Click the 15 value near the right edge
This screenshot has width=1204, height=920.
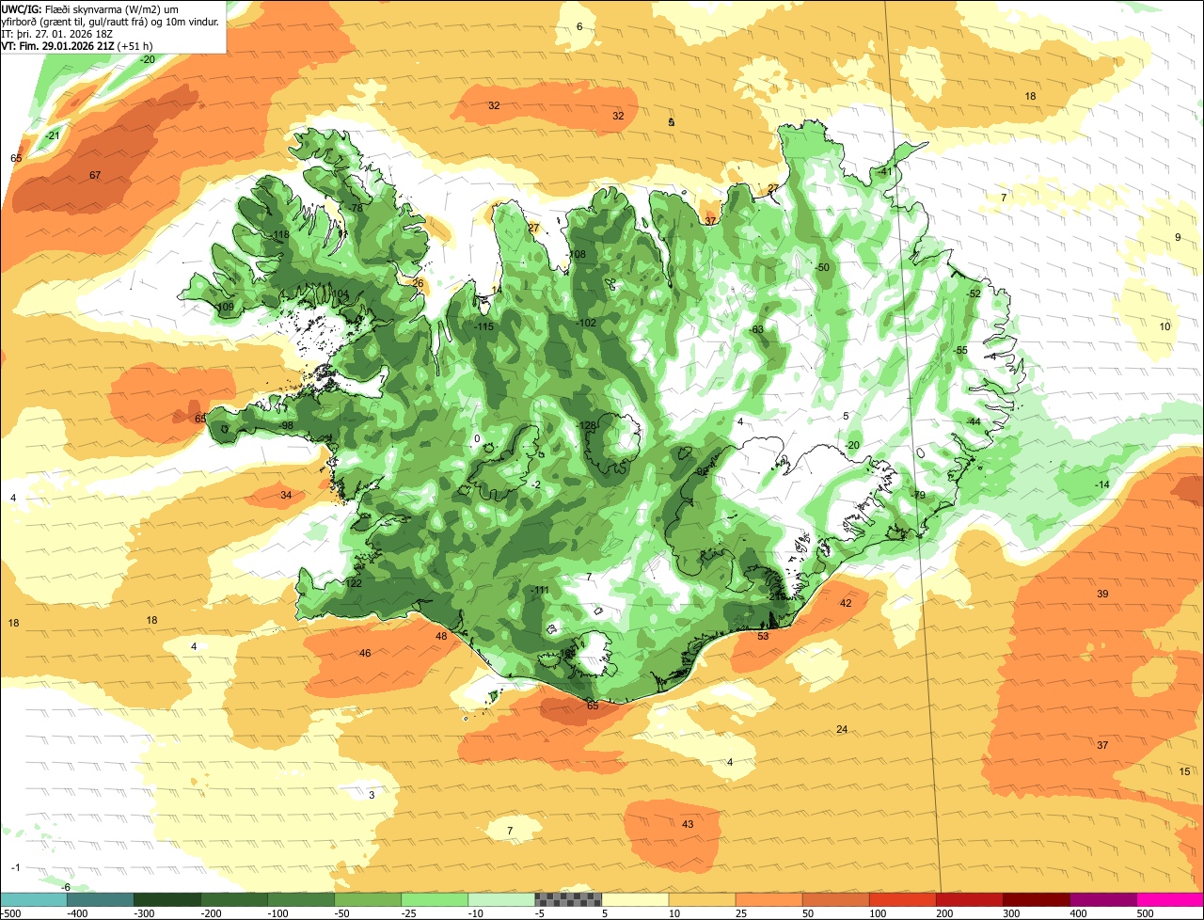[x=1185, y=772]
